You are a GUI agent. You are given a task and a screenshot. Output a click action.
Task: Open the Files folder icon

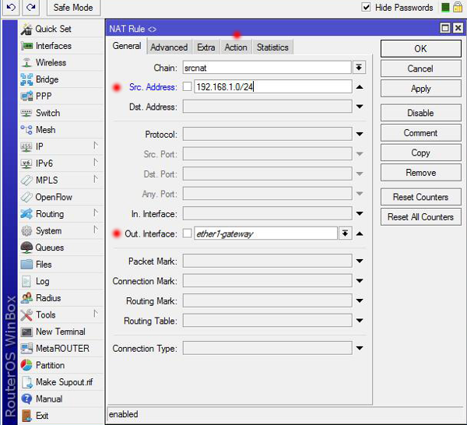(26, 265)
